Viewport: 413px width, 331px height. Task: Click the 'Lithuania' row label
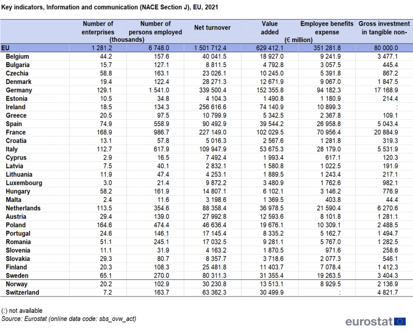click(x=19, y=175)
